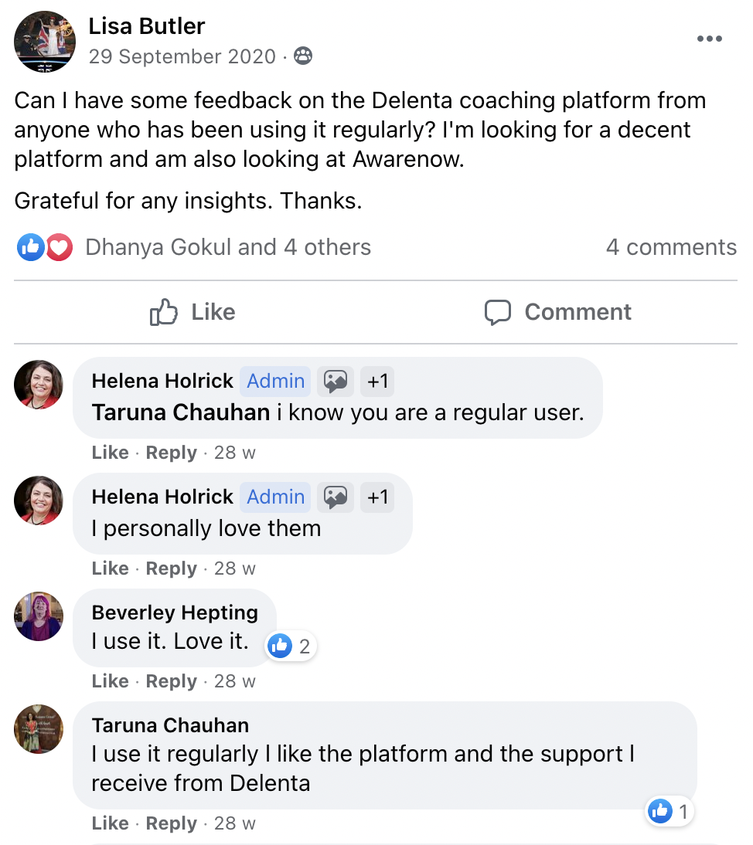Open the post options three-dots menu
The image size is (753, 845).
pos(709,39)
